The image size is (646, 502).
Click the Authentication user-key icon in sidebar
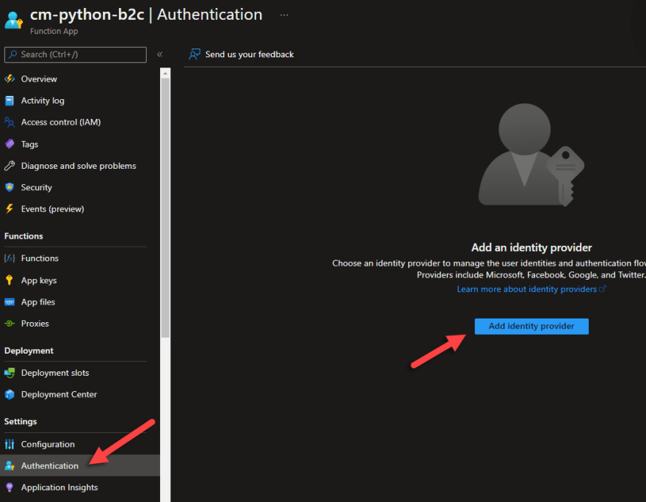10,466
